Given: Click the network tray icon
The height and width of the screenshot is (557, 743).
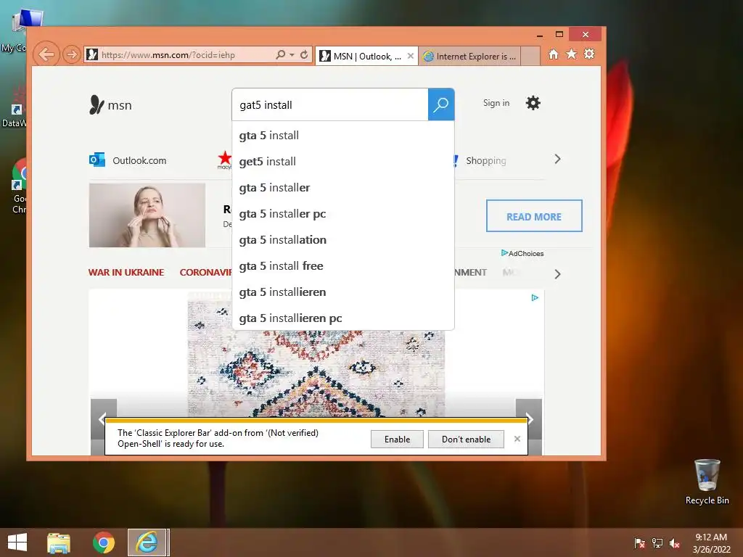Looking at the screenshot, I should 657,542.
